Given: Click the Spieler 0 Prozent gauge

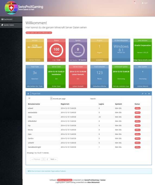Looking at the screenshot, I should [78, 50].
